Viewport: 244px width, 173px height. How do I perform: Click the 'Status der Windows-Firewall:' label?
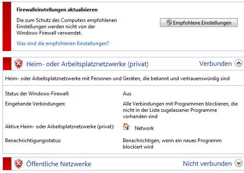37,94
